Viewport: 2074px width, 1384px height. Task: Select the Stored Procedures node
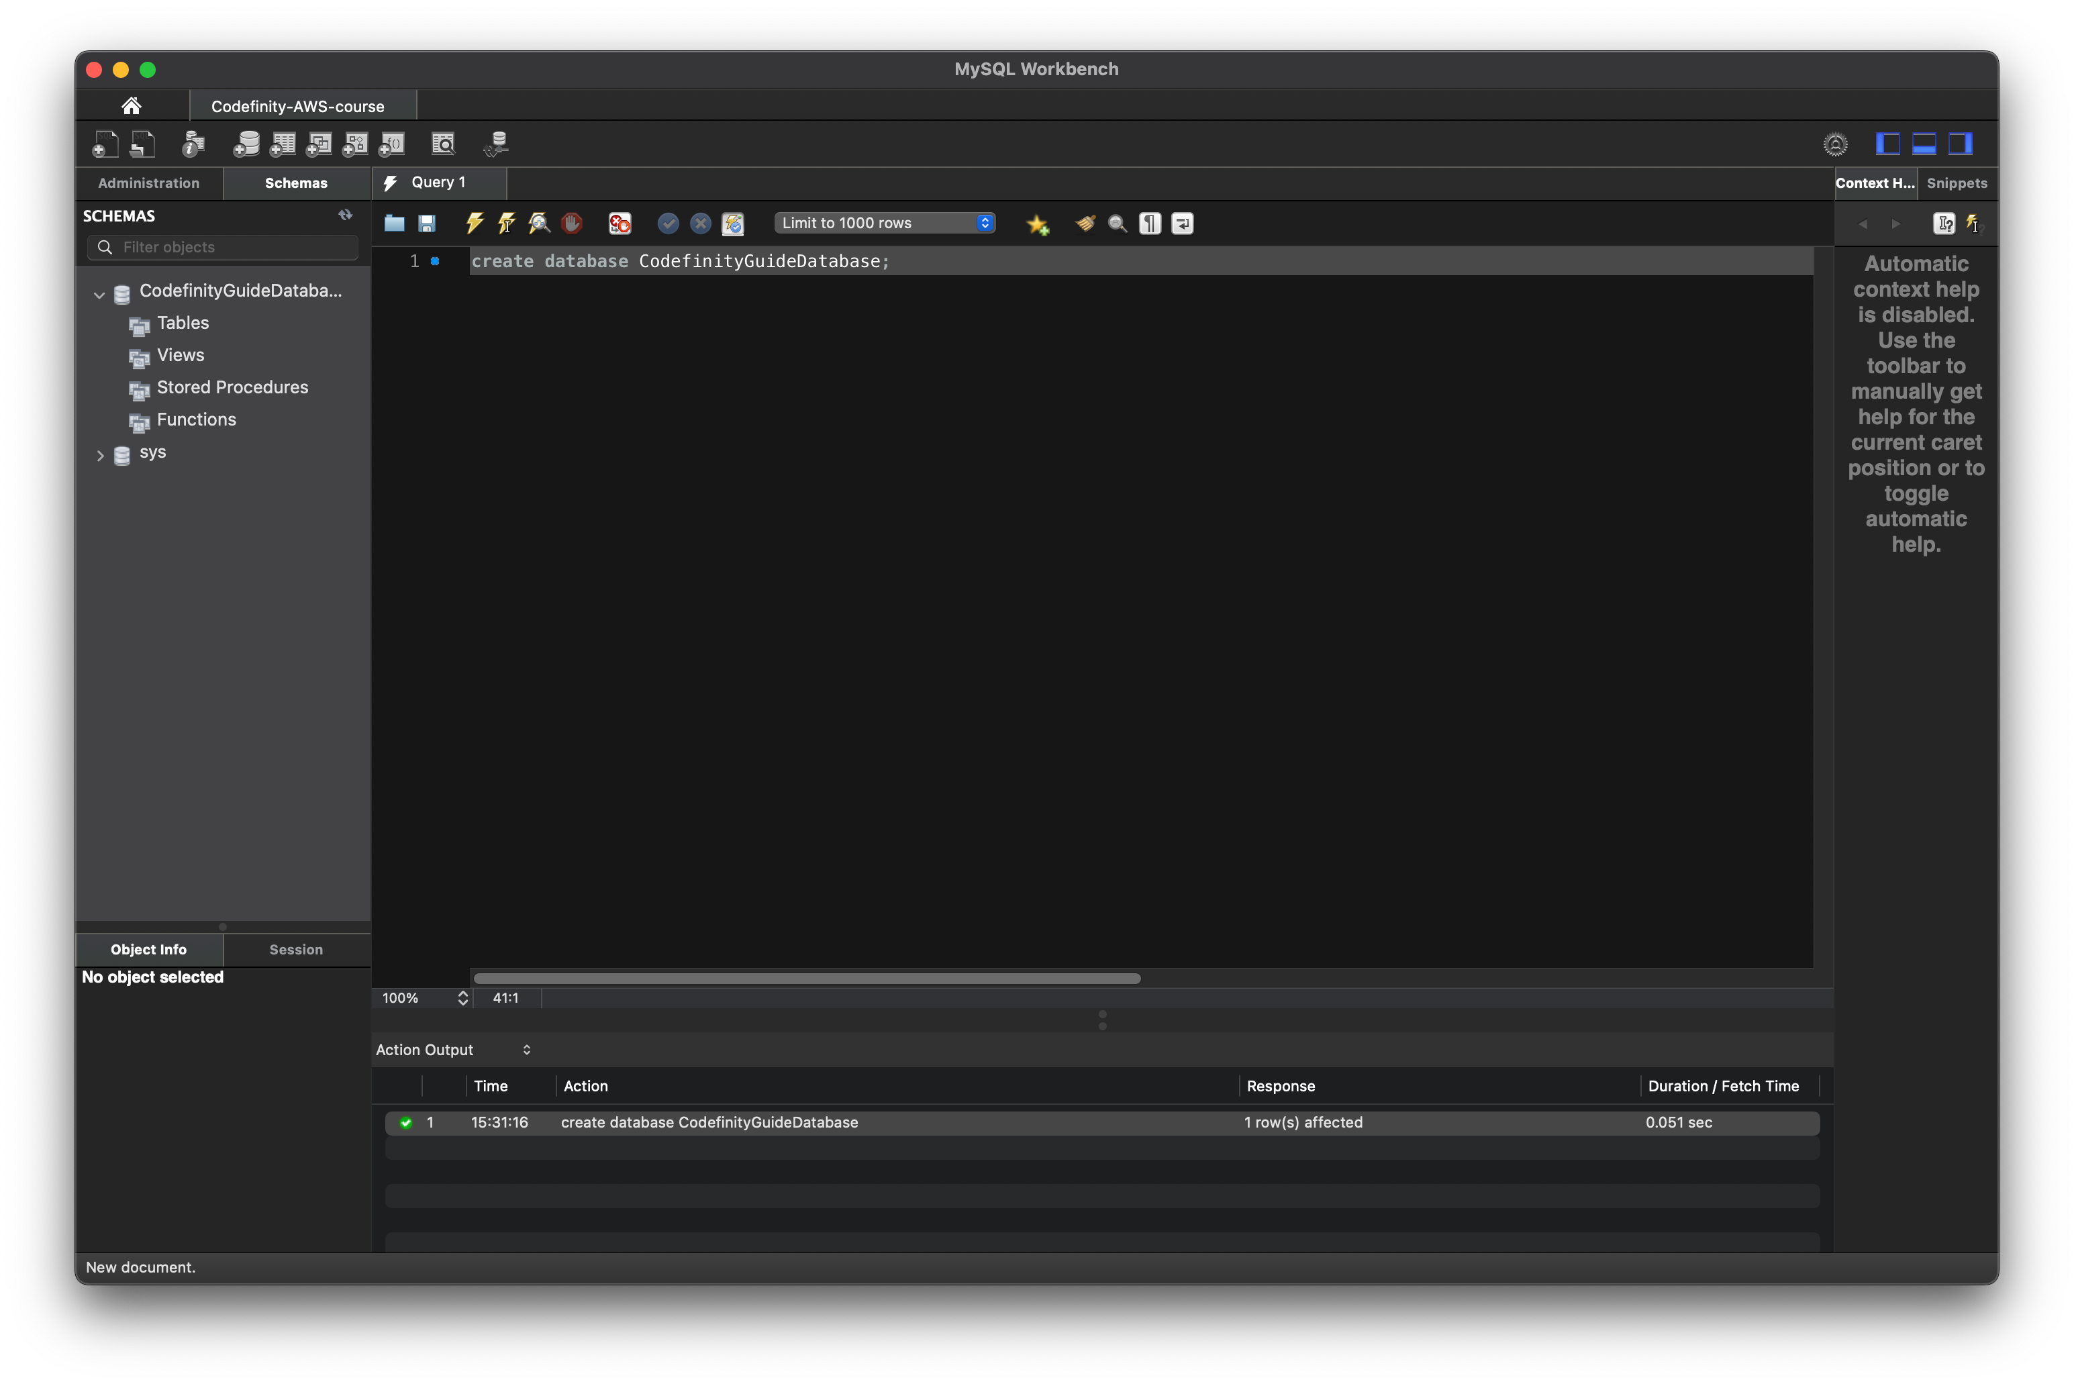click(232, 387)
